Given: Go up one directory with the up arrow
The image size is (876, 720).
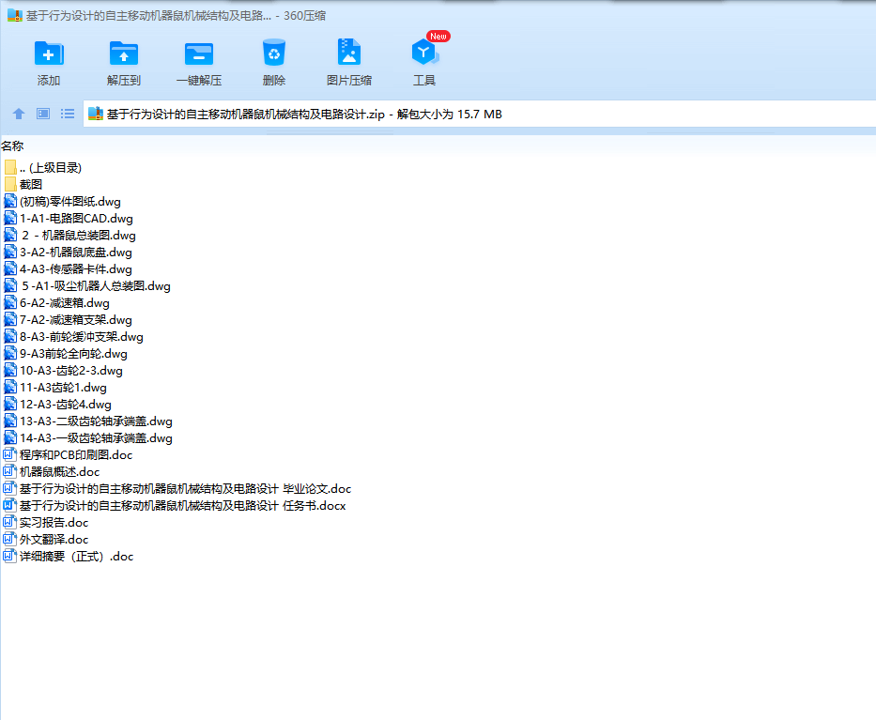Looking at the screenshot, I should 19,114.
